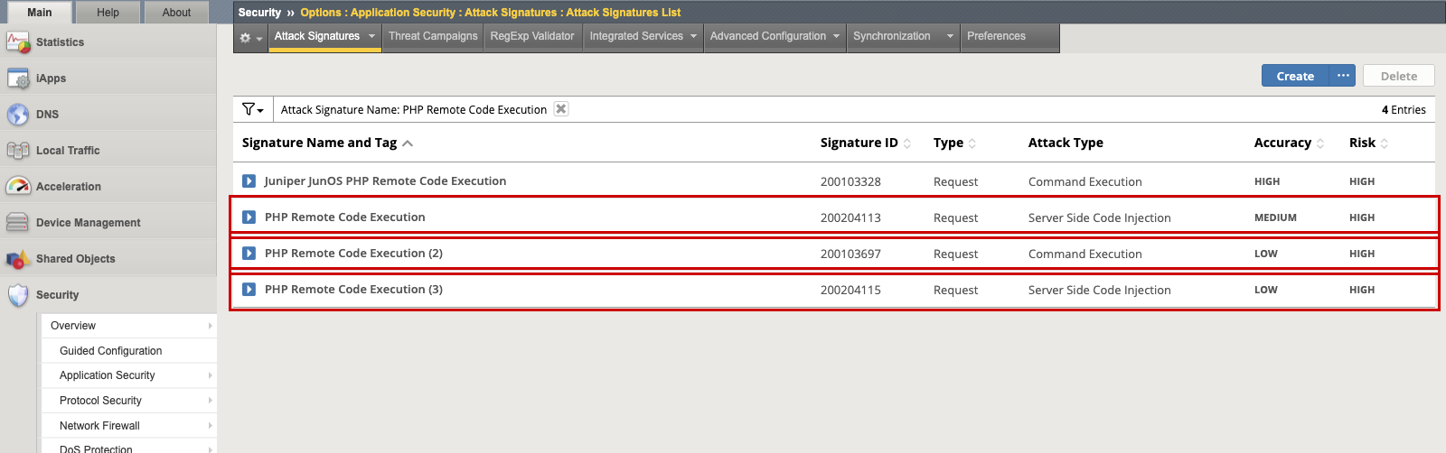Expand the PHP Remote Code Execution row
Screen dimensions: 1446x453
pyautogui.click(x=249, y=217)
